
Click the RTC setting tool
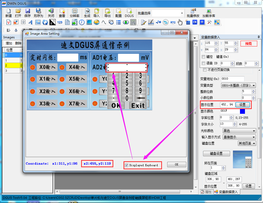point(173,22)
